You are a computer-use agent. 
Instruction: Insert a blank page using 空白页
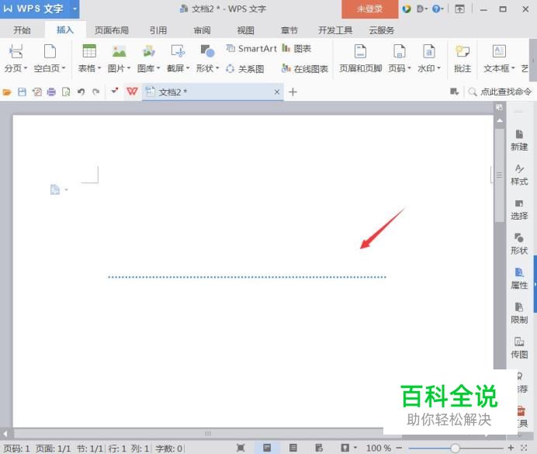(x=50, y=51)
